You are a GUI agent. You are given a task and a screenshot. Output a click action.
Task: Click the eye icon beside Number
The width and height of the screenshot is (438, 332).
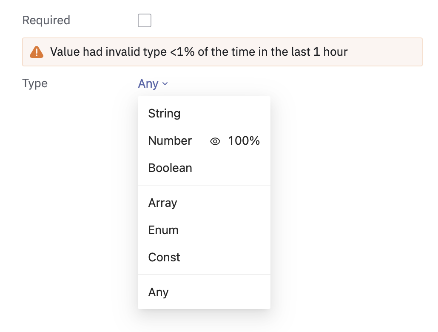[215, 141]
